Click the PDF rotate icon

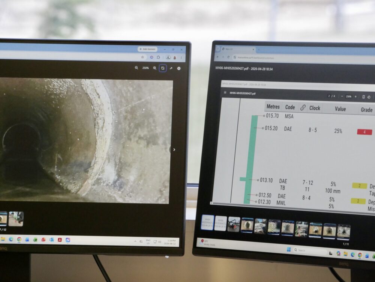369,97
